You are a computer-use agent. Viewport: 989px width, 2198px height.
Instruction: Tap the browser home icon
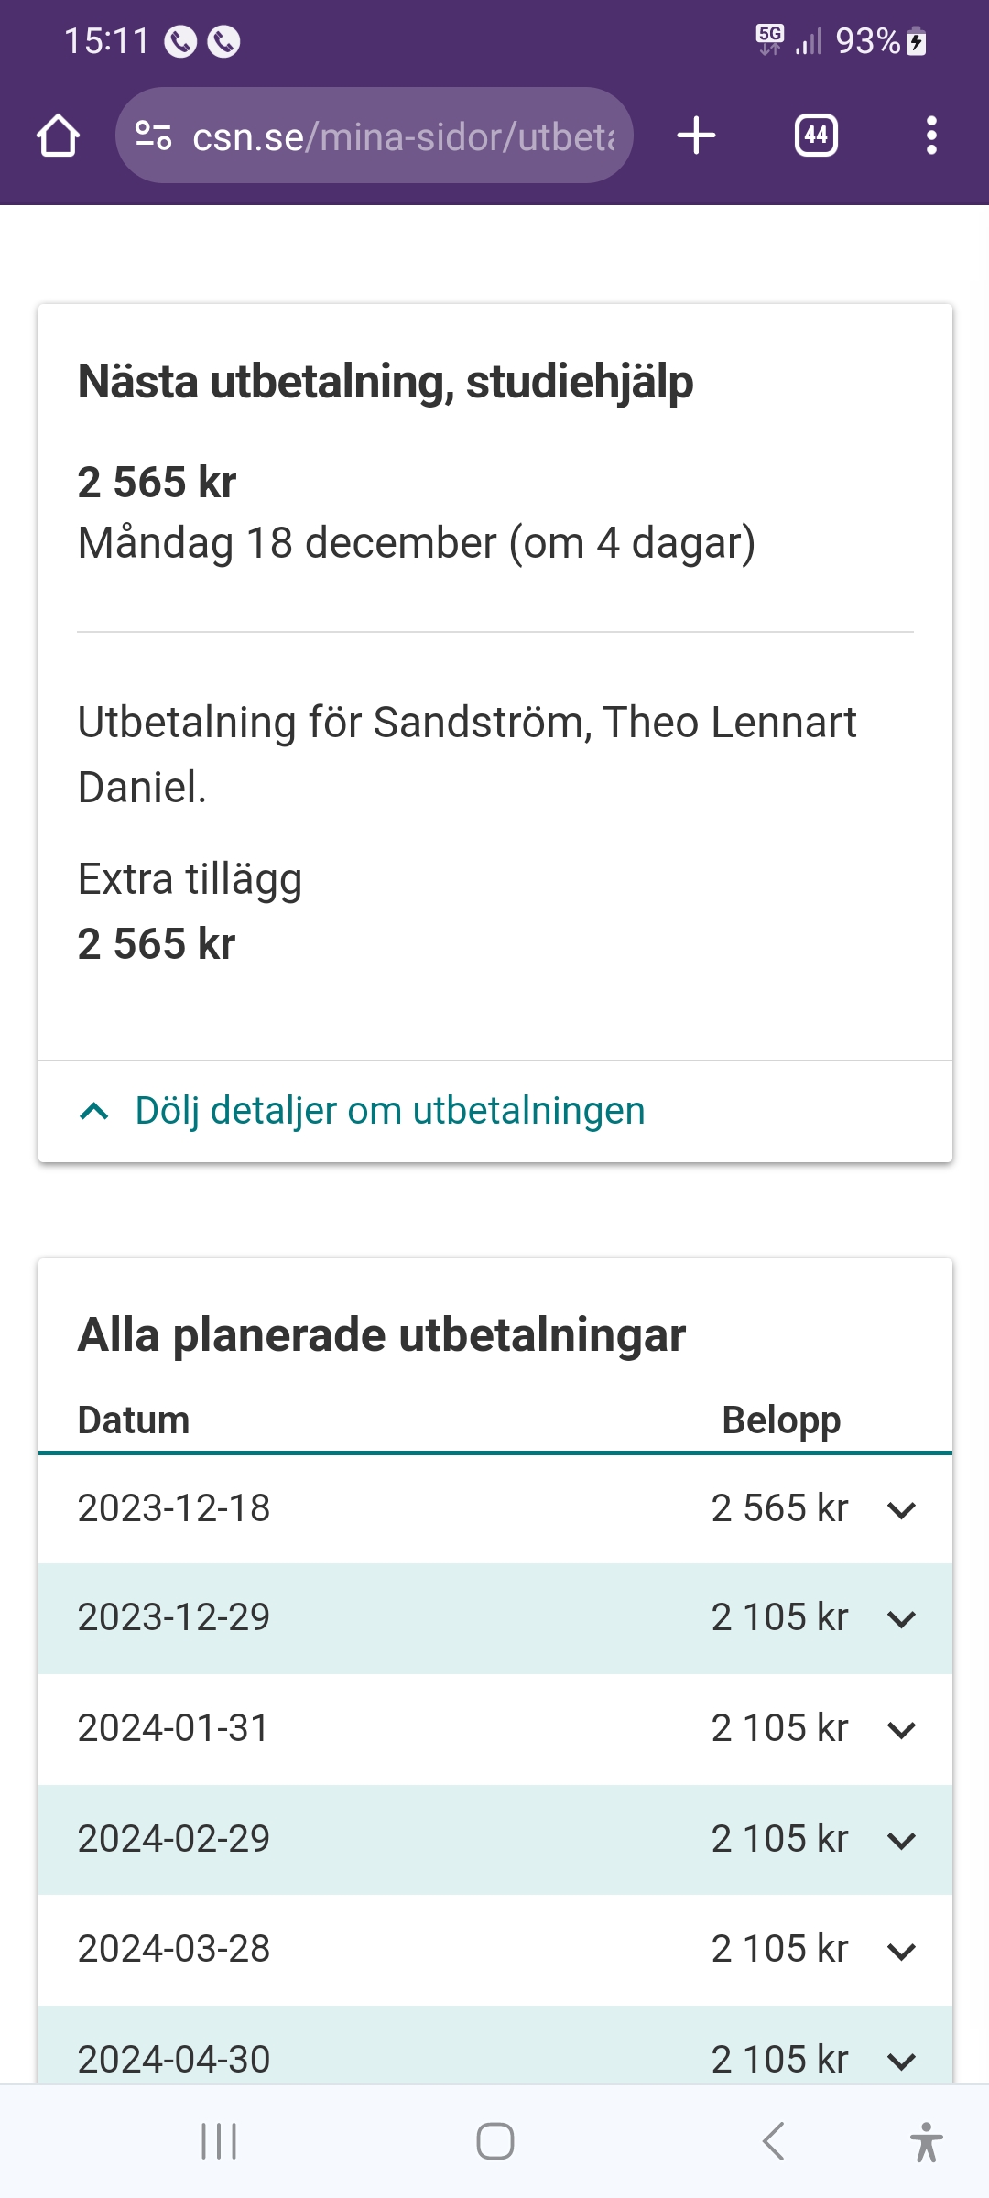pyautogui.click(x=58, y=136)
